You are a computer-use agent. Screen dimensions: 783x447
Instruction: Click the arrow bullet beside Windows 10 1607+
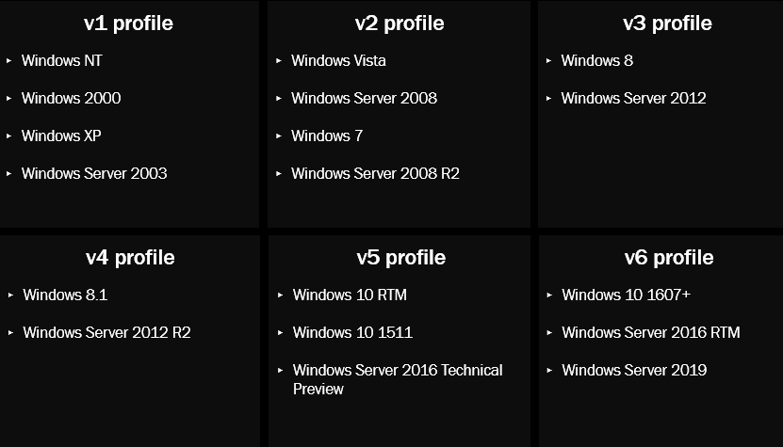point(549,295)
